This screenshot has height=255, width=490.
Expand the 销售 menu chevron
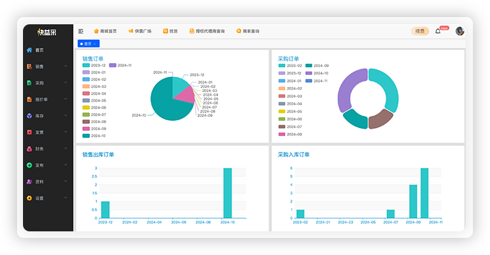[x=66, y=66]
